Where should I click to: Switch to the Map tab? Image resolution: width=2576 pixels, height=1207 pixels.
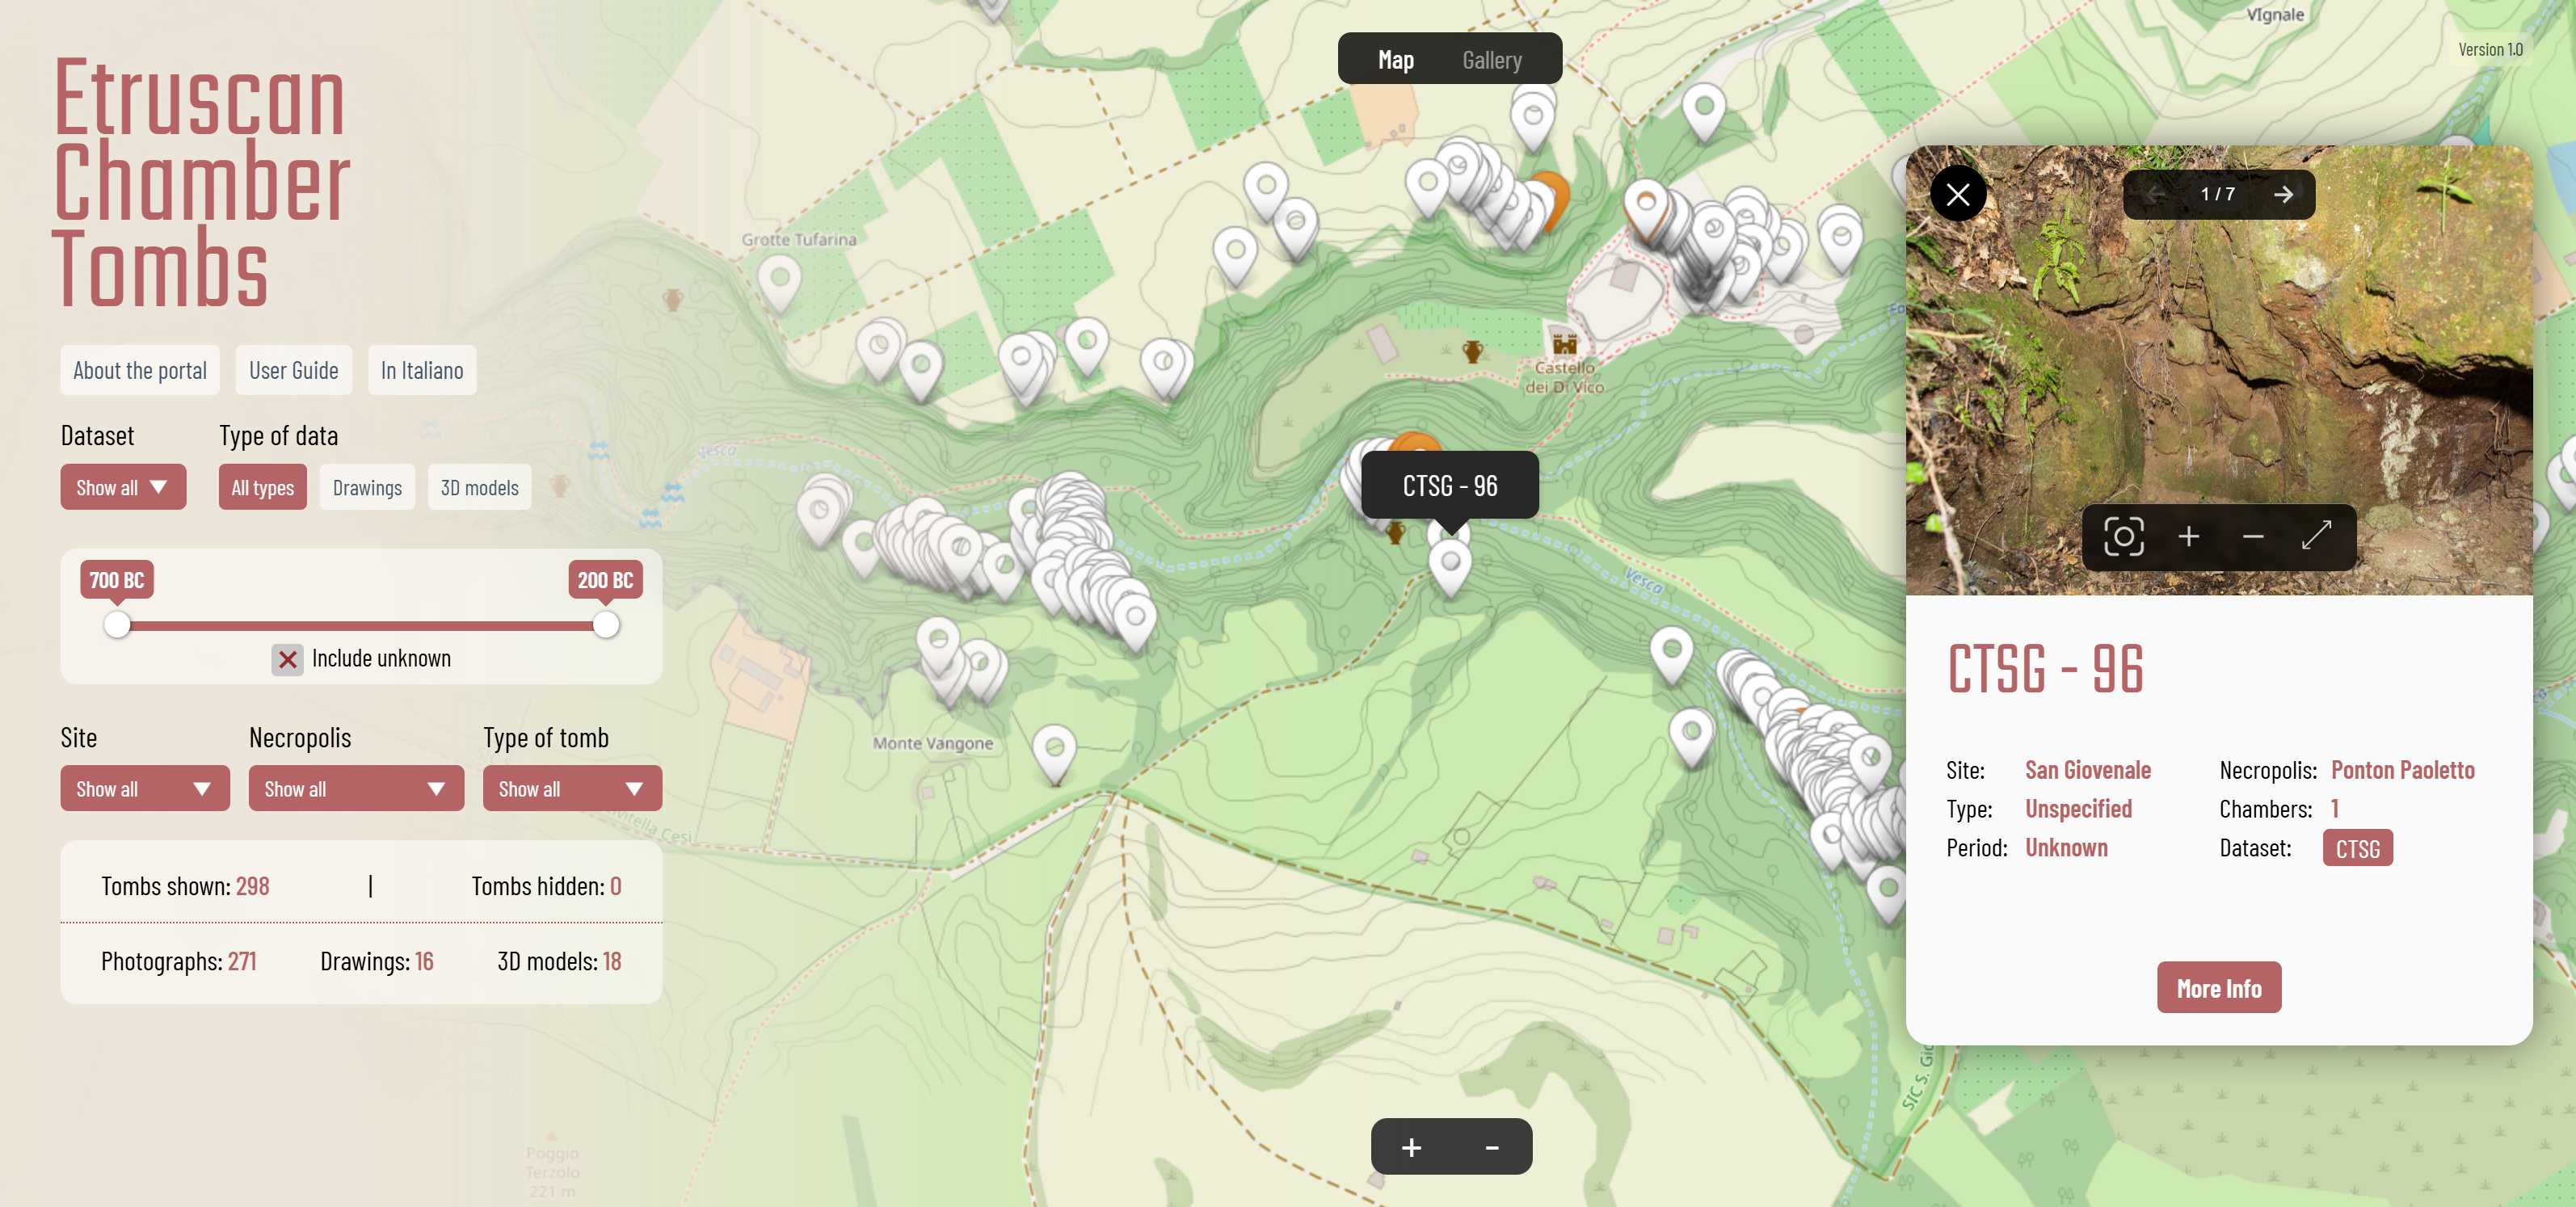[x=1395, y=60]
